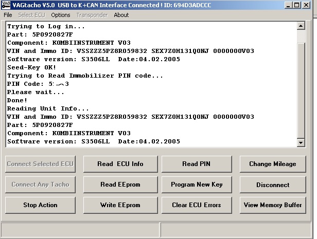Open the File menu

point(8,15)
